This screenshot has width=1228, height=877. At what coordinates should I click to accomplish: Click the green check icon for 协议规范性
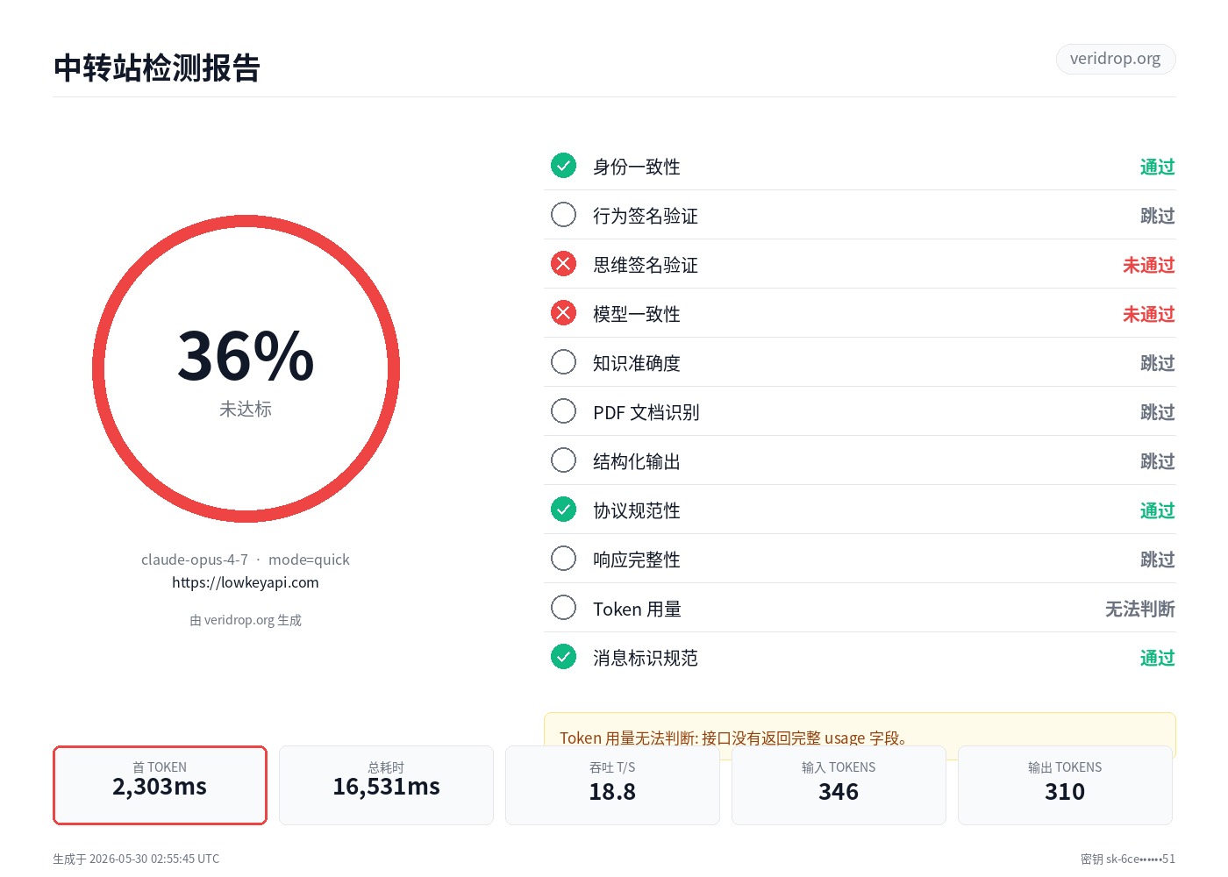coord(563,510)
